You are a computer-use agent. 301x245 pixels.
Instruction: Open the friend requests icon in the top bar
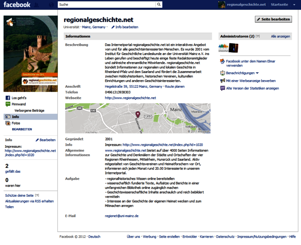(x=36, y=4)
